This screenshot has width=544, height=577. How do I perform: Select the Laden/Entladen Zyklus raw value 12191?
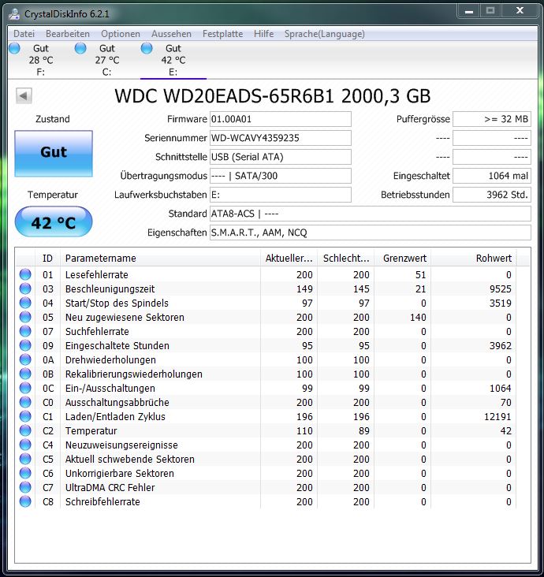pos(497,417)
